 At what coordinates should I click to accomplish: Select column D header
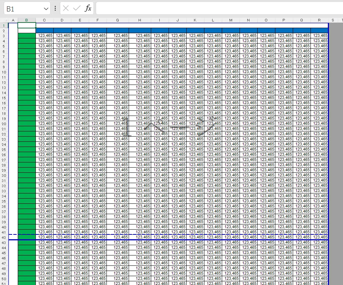point(62,20)
